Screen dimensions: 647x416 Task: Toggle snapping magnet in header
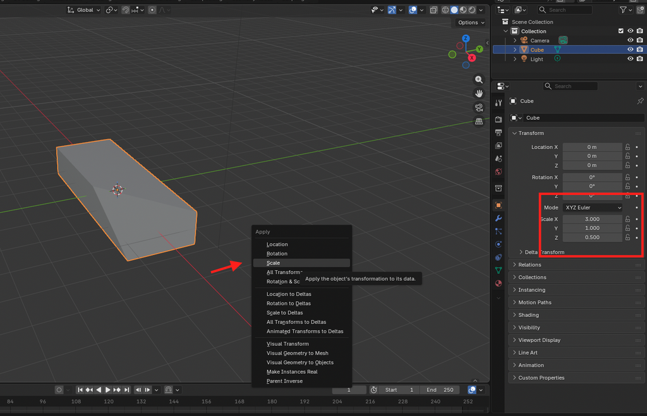click(126, 10)
